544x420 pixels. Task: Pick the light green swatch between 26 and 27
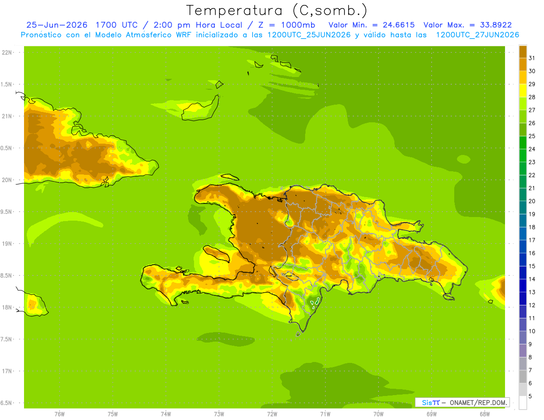523,116
